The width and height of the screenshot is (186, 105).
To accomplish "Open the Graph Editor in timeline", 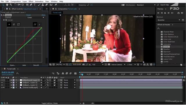I will (75, 73).
